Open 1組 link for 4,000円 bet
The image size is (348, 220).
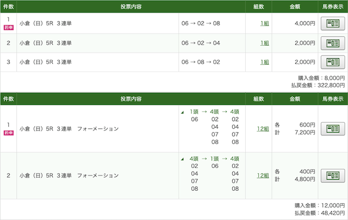[x=265, y=23]
